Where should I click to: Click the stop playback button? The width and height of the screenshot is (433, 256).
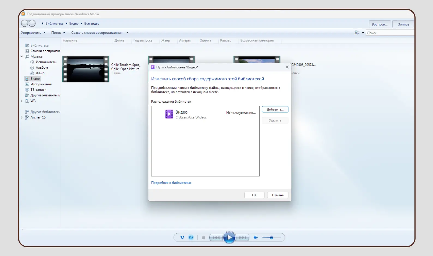[x=203, y=237]
